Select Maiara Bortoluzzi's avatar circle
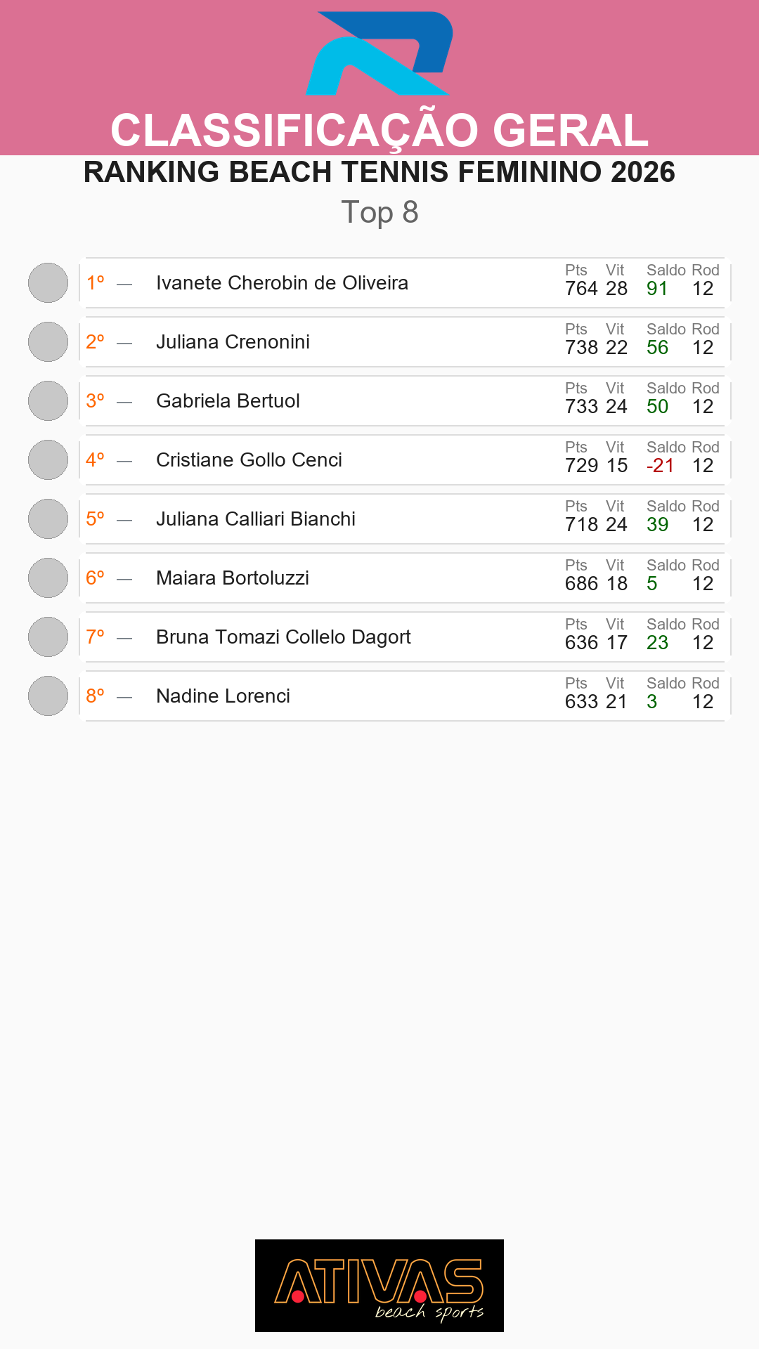 point(48,578)
